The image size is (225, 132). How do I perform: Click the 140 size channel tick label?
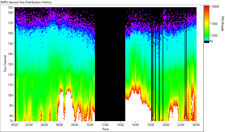pos(10,54)
